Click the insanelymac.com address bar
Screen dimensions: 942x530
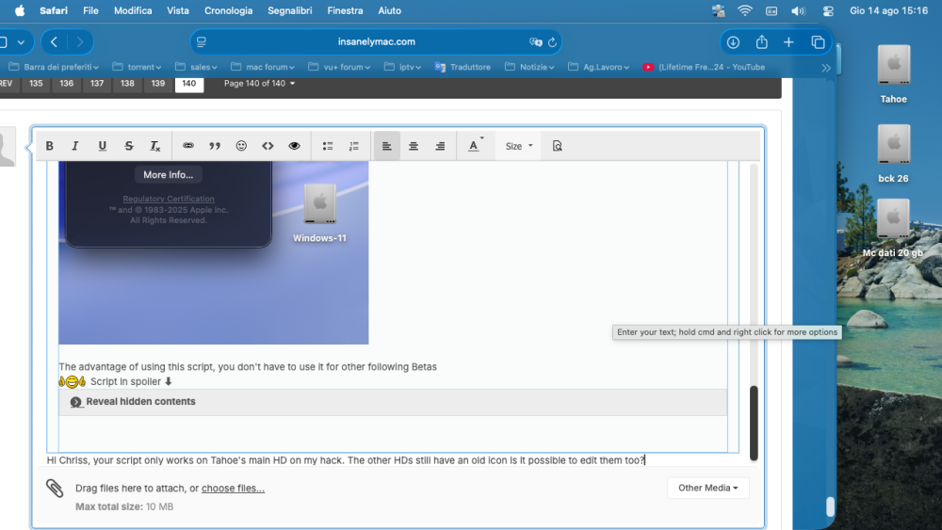coord(376,41)
